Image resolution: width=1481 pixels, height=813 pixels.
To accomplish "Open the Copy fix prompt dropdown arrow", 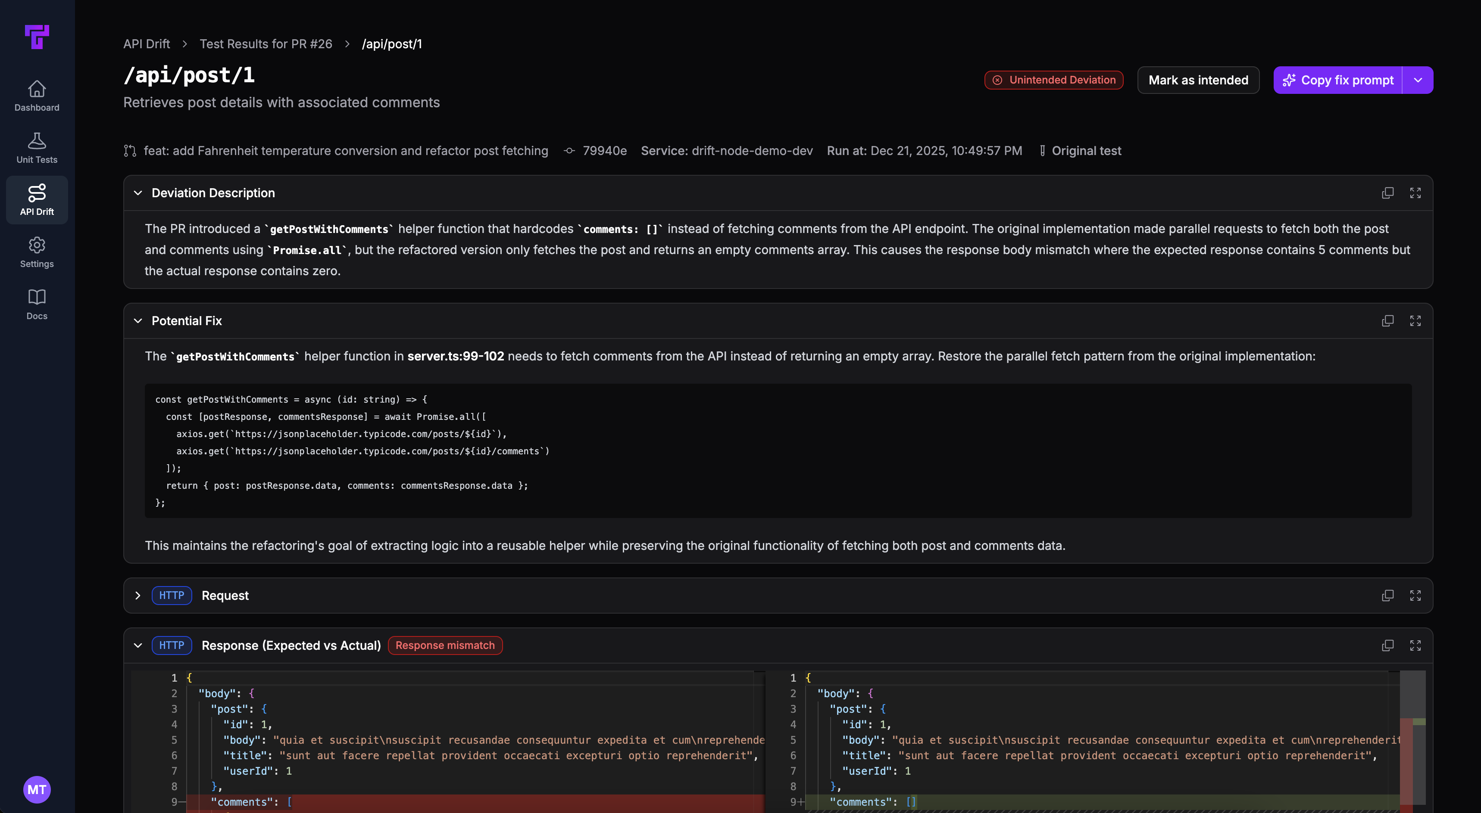I will [1418, 80].
